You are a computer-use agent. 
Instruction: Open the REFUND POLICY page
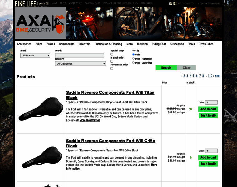pos(131,3)
